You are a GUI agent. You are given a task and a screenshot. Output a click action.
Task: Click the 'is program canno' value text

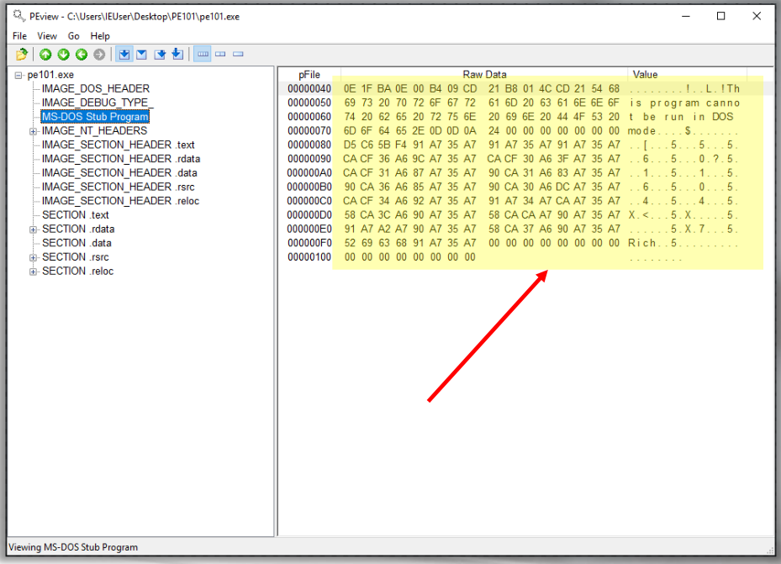pos(685,103)
